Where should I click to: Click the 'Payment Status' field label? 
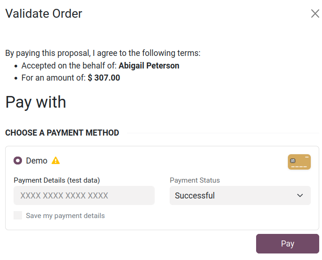click(x=194, y=180)
